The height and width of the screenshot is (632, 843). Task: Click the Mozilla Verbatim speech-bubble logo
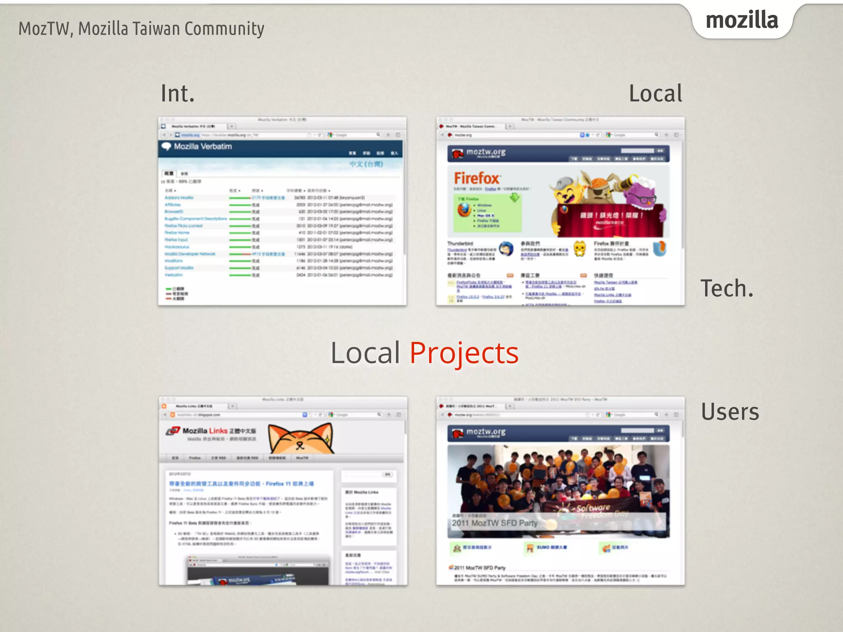(x=166, y=146)
